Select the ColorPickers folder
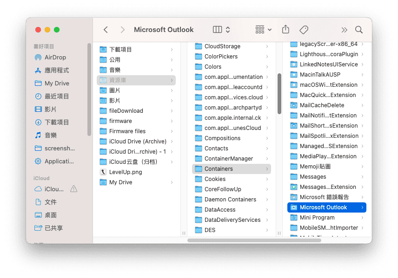Image resolution: width=398 pixels, height=278 pixels. point(232,57)
